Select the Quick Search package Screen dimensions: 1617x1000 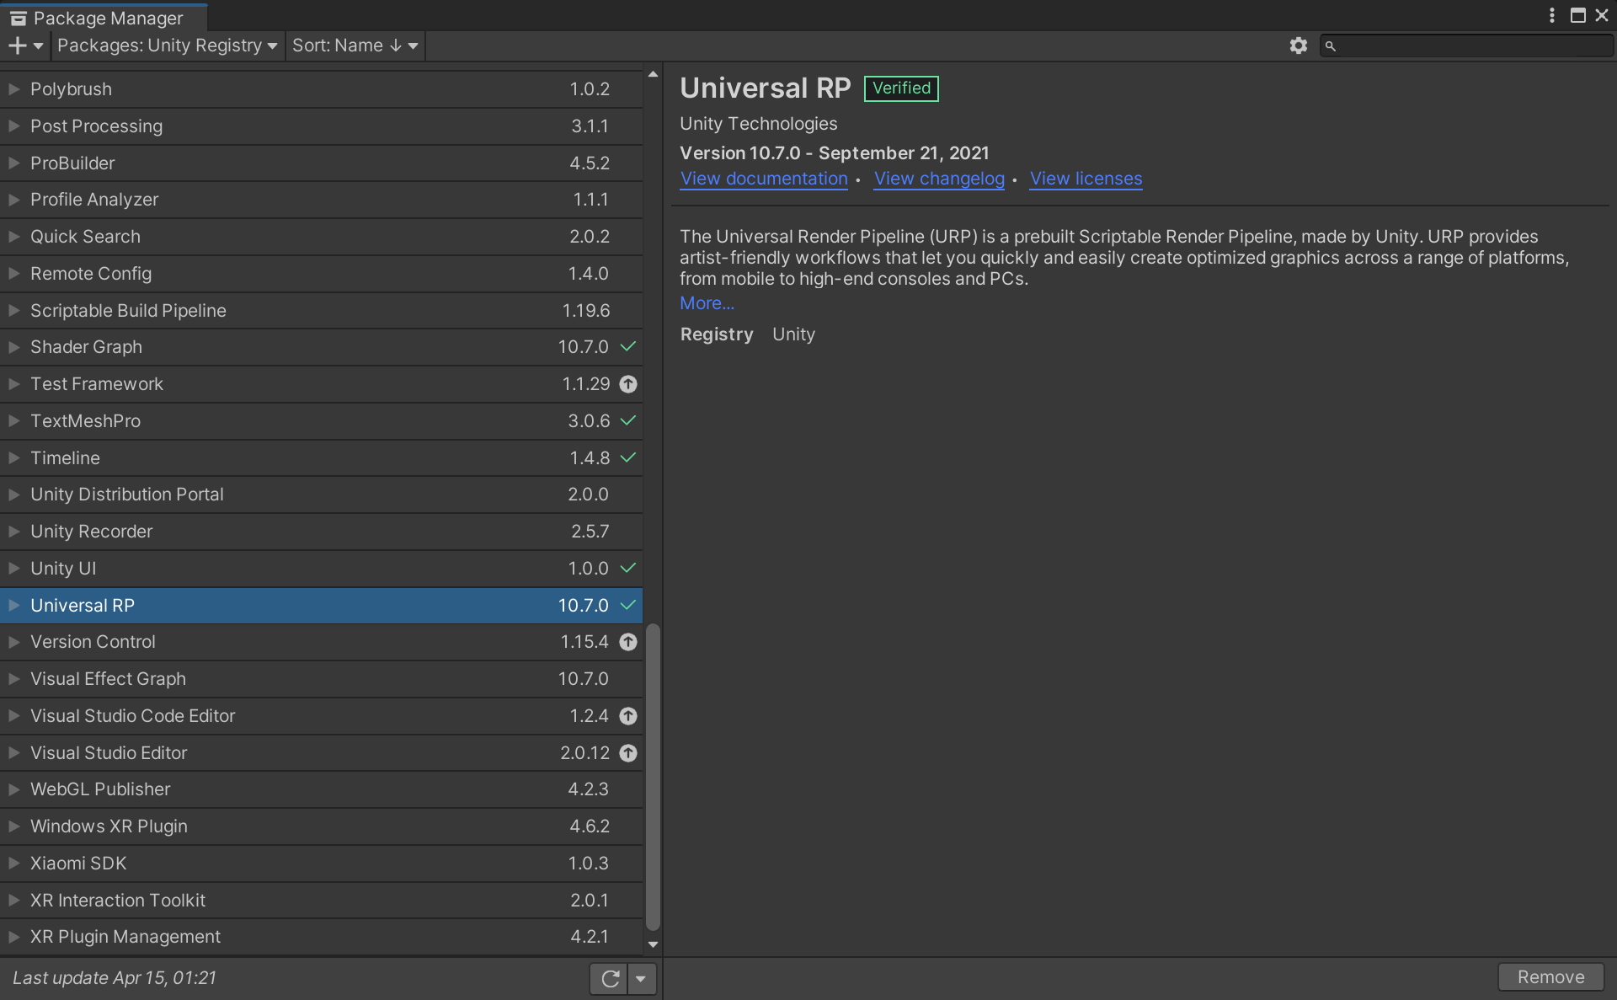click(x=321, y=237)
